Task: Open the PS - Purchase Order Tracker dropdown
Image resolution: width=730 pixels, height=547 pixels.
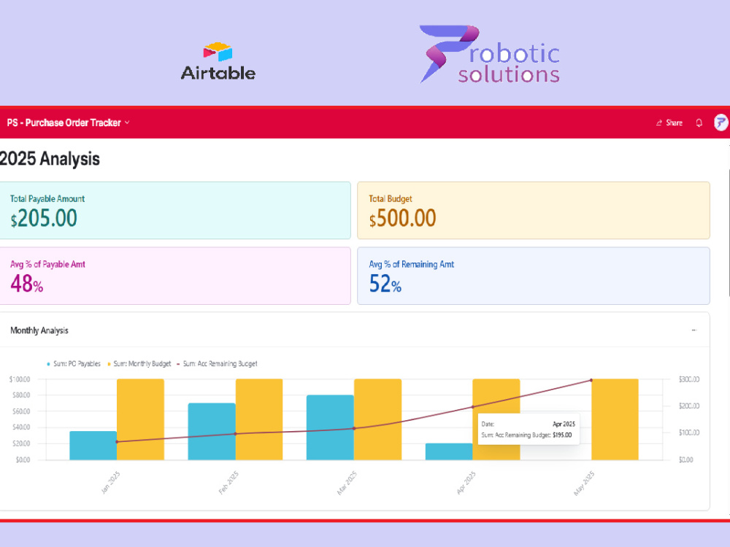Action: 68,123
